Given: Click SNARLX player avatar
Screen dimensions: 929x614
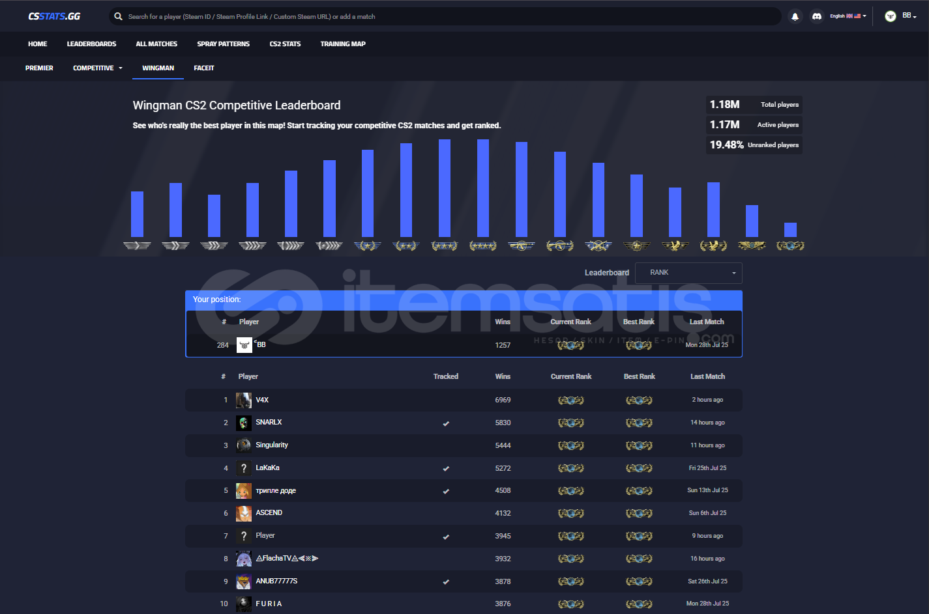Looking at the screenshot, I should [244, 423].
